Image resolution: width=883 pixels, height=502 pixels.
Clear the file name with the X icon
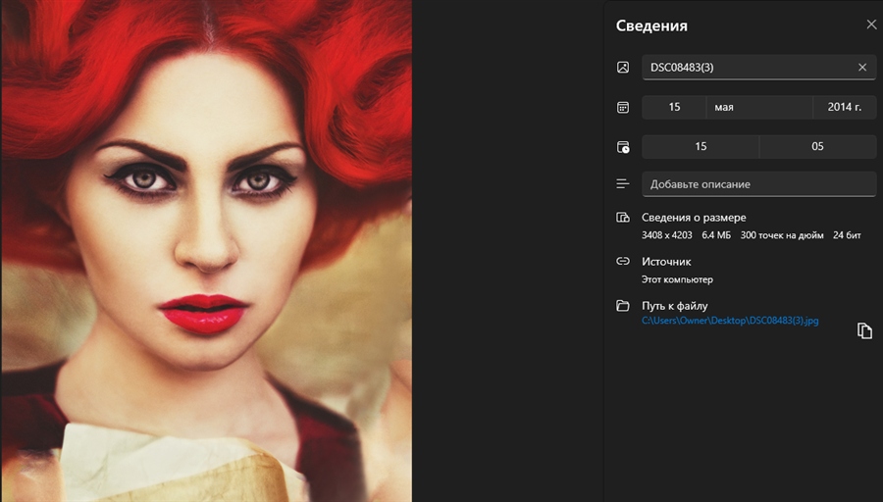(x=862, y=68)
